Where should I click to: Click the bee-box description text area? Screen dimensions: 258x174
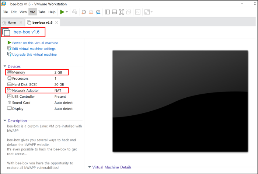(x=45, y=147)
